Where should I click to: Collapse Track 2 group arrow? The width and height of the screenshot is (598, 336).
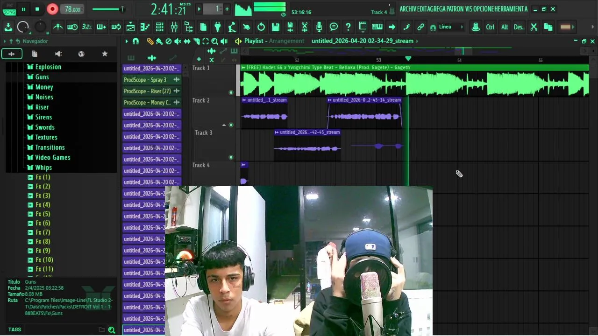pyautogui.click(x=224, y=125)
